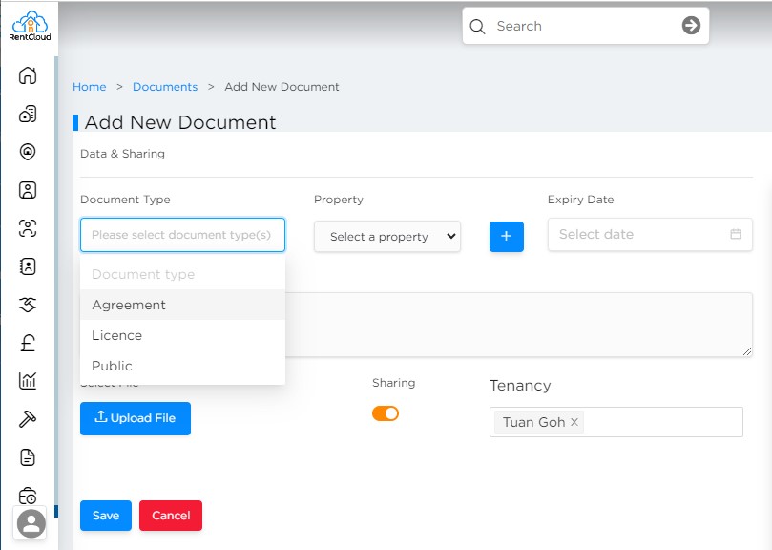The width and height of the screenshot is (772, 550).
Task: Select the properties icon in the sidebar
Action: point(29,112)
